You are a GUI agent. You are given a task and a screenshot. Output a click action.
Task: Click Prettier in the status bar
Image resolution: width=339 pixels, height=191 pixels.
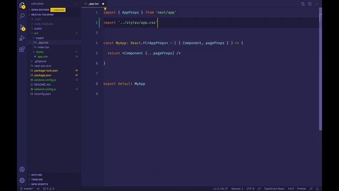click(x=301, y=189)
